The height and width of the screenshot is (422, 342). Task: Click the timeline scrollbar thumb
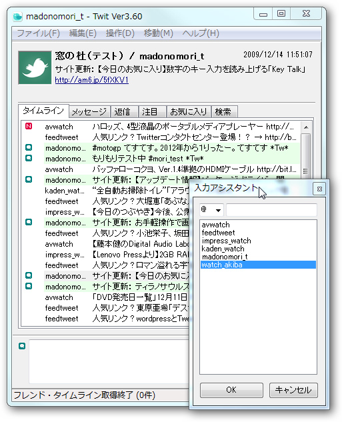[x=306, y=156]
